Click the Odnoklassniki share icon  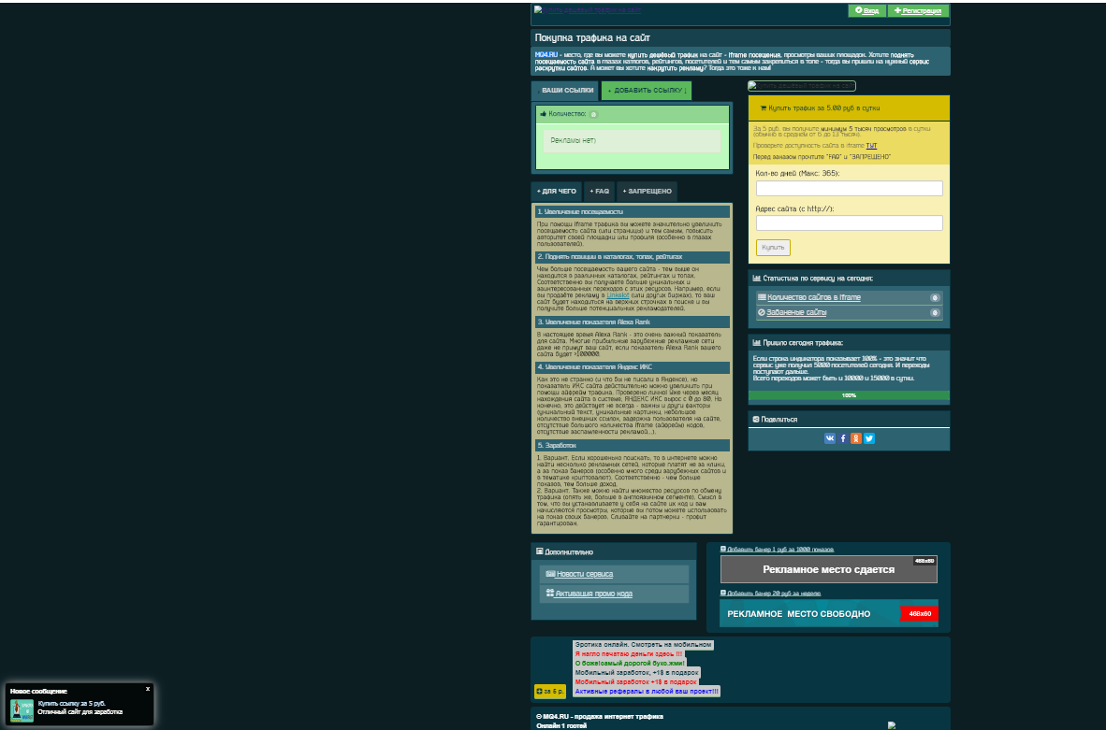pos(856,437)
